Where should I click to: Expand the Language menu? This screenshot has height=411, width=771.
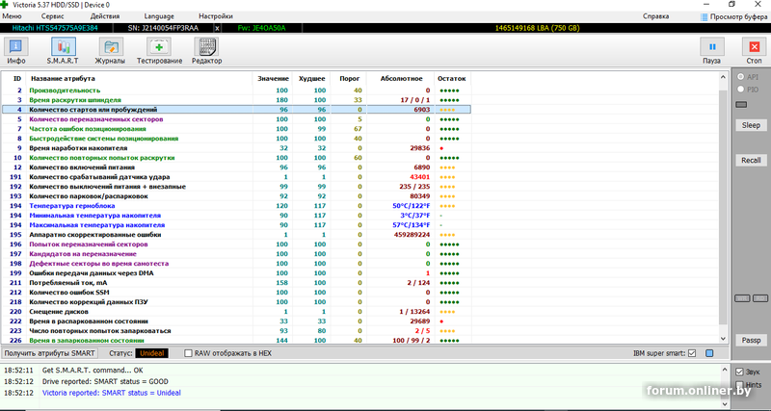tap(158, 17)
